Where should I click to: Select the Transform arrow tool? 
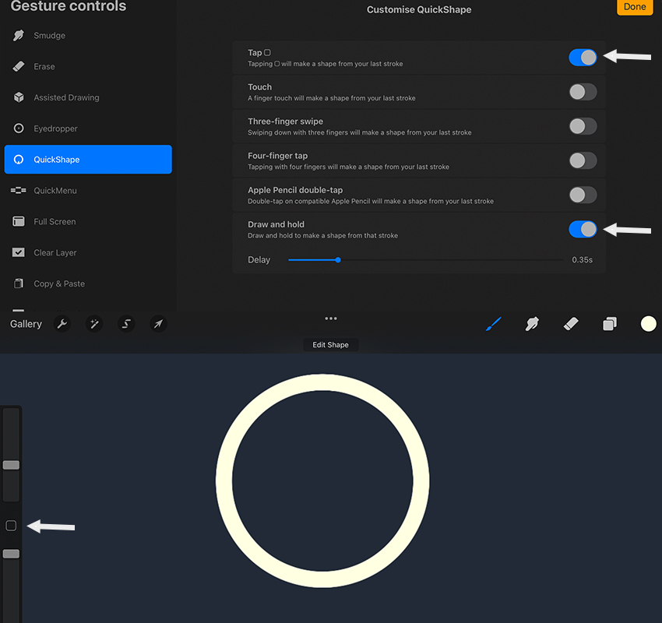158,323
